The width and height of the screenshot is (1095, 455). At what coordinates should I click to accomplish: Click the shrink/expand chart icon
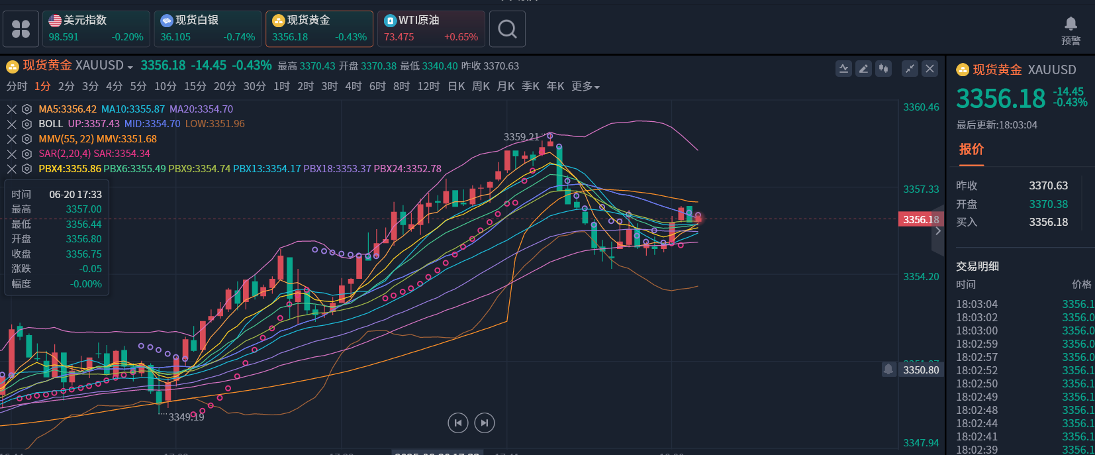coord(910,68)
